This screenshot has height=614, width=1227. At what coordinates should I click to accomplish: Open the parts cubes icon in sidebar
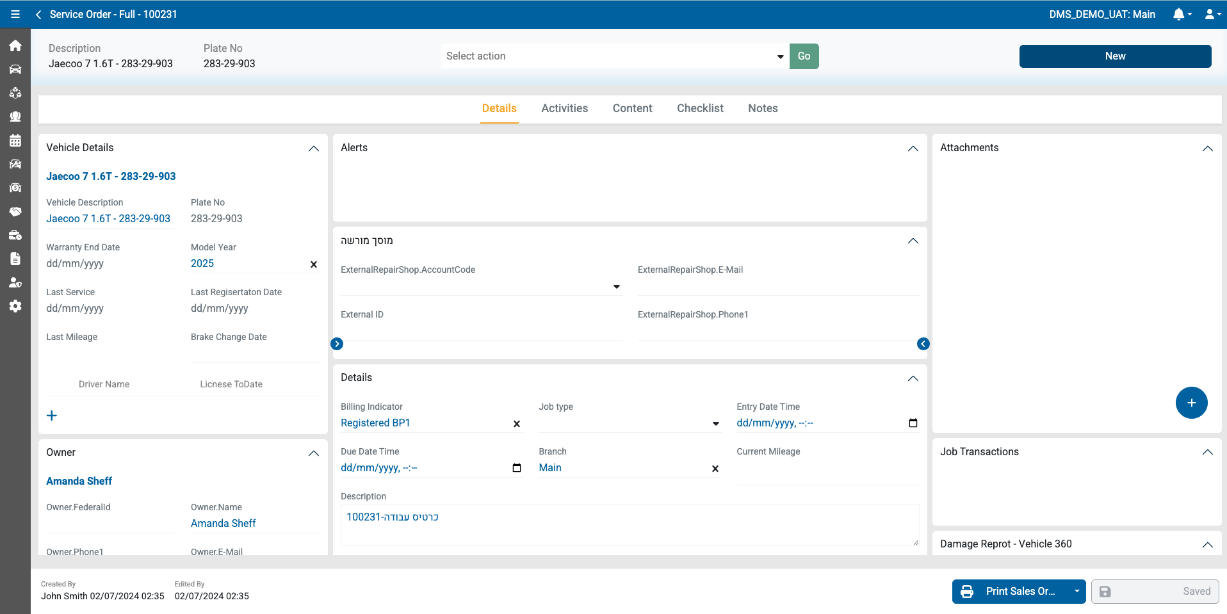[15, 93]
